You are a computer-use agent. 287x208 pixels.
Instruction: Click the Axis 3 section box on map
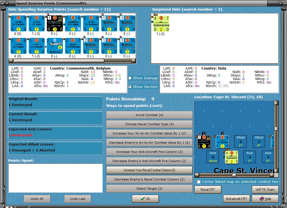[268, 157]
